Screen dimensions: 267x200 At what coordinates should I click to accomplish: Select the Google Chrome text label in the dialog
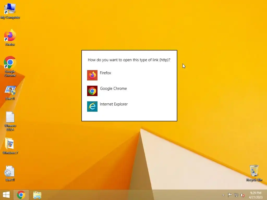click(x=113, y=89)
